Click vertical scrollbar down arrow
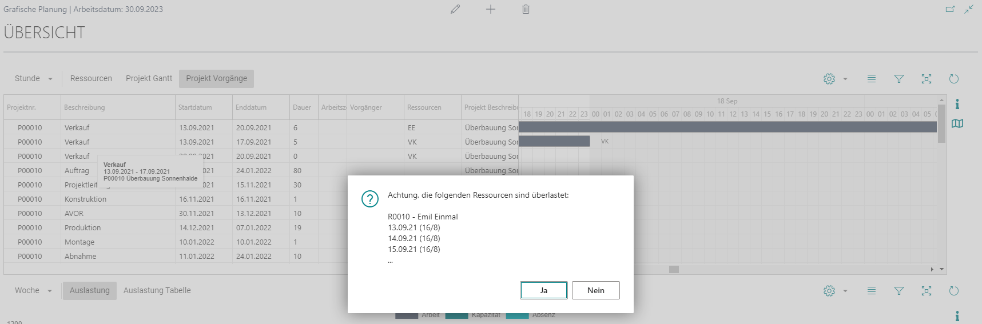This screenshot has width=982, height=324. pos(941,269)
